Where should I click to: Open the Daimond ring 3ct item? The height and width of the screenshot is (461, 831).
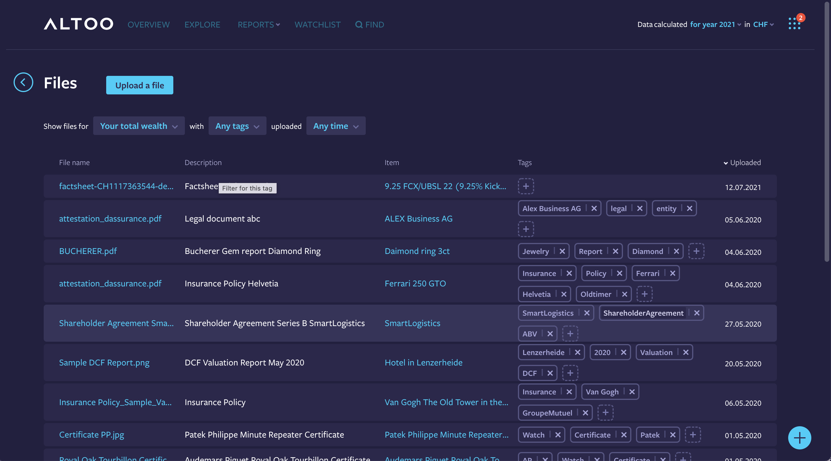tap(417, 251)
